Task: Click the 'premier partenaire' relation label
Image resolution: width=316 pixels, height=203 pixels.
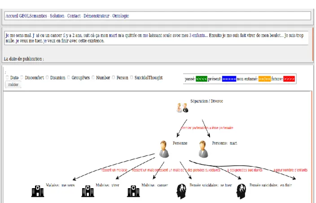Action: pos(193,128)
